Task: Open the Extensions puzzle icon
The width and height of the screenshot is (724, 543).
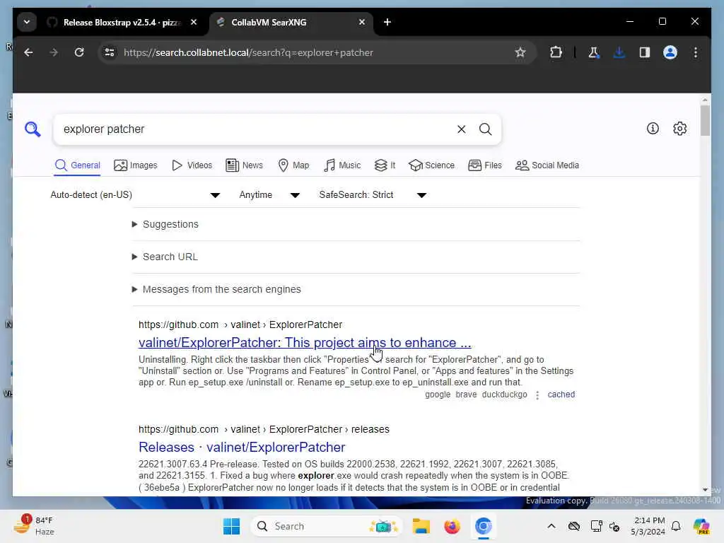Action: click(556, 52)
